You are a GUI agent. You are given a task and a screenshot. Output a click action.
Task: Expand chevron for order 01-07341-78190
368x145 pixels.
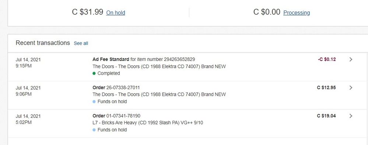coord(351,116)
